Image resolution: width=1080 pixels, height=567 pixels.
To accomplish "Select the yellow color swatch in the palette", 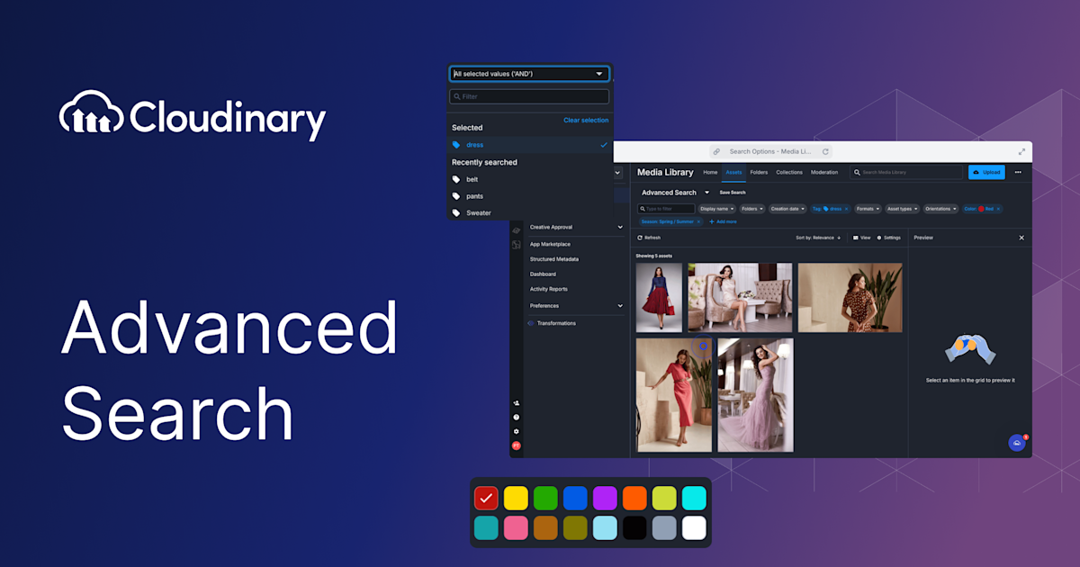I will [515, 498].
